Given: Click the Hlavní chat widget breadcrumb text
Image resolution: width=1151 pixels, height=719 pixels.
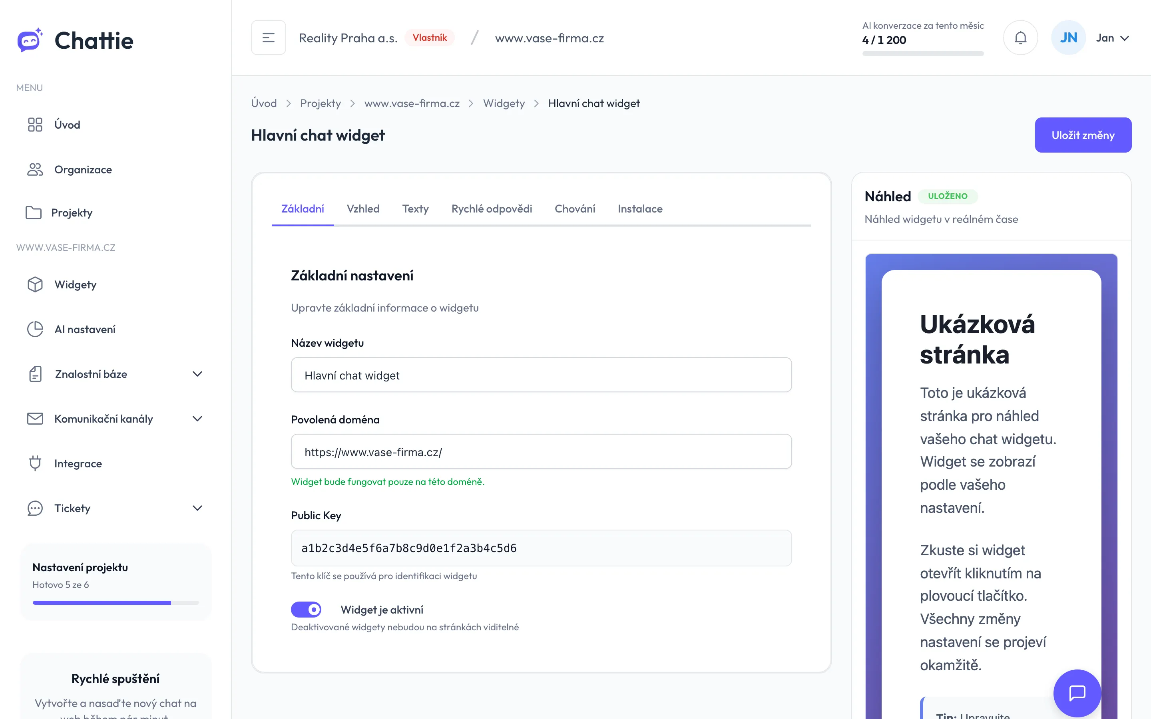Looking at the screenshot, I should pyautogui.click(x=593, y=103).
